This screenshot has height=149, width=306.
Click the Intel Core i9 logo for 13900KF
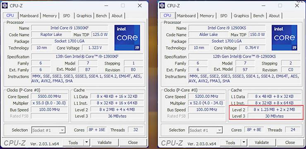coord(127,37)
